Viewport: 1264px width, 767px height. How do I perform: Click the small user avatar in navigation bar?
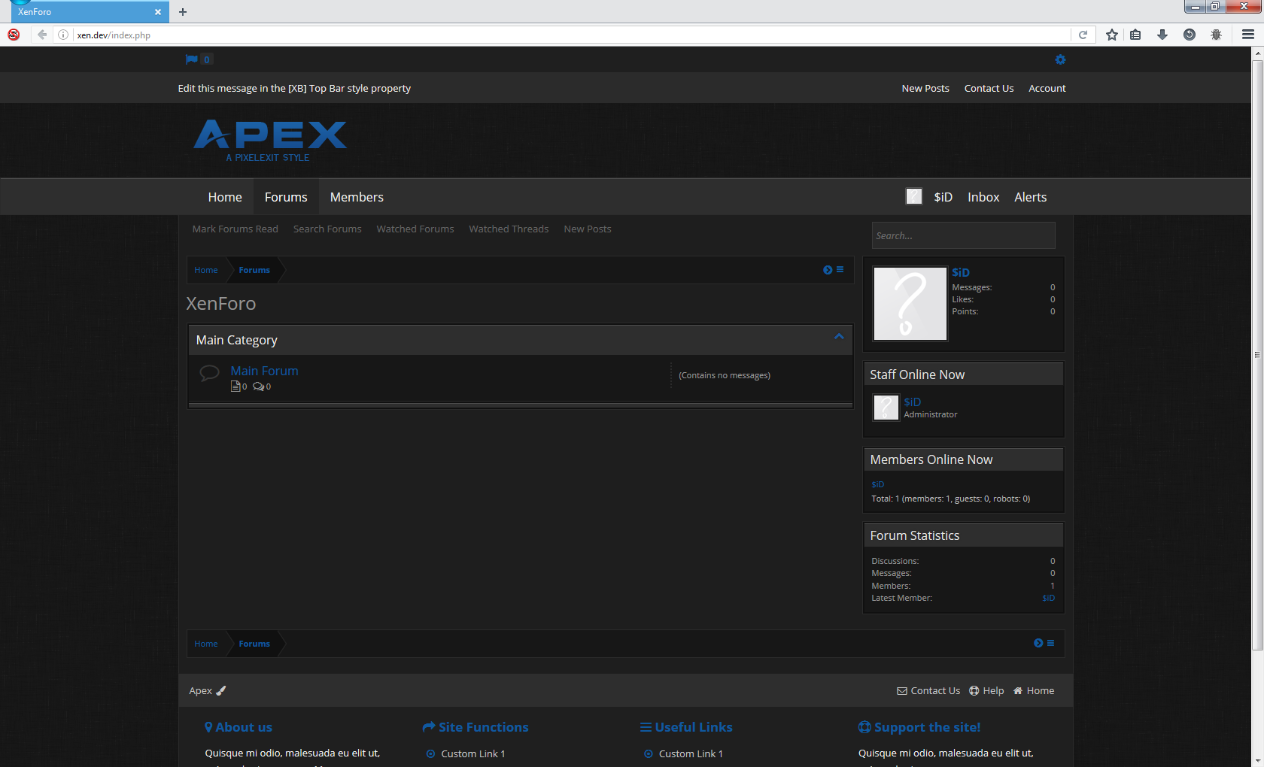[913, 196]
